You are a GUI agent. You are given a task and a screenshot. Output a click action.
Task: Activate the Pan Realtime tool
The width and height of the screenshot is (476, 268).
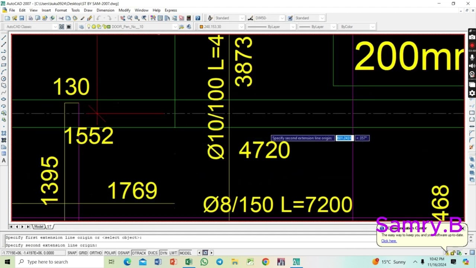122,18
